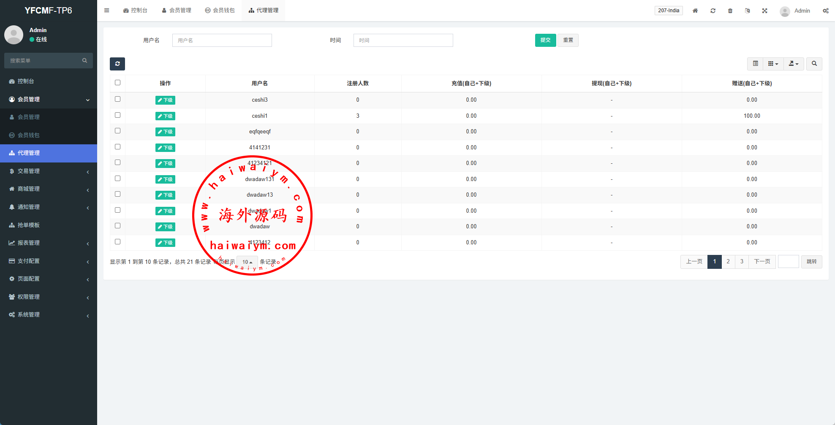835x425 pixels.
Task: Click the 用户名 filter input field
Action: coord(222,40)
